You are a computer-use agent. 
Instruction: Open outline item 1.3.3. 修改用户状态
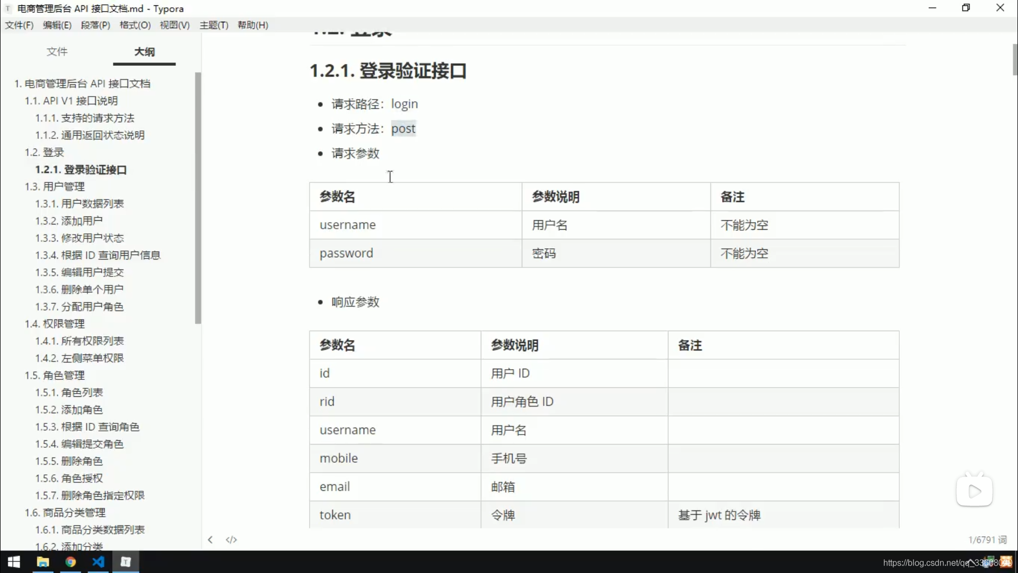80,238
